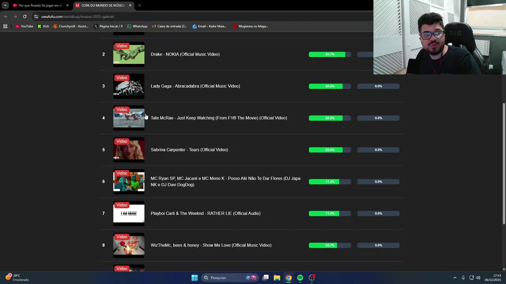This screenshot has height=284, width=506.
Task: Click WizTheMc's 66.7% win rate bar
Action: coord(330,245)
